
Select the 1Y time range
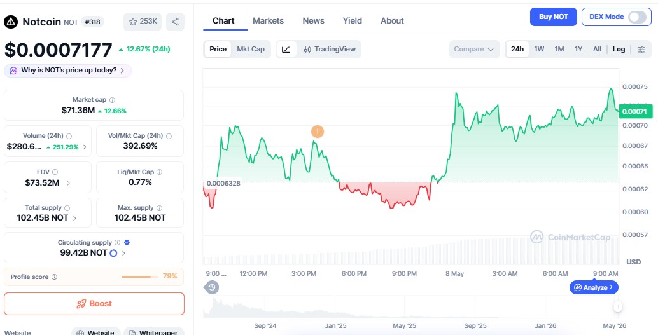pos(578,49)
